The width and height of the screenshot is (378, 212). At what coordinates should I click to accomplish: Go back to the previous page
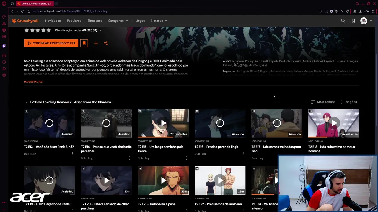(12, 11)
